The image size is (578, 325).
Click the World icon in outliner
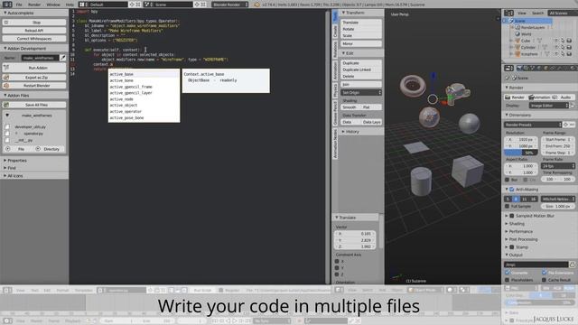517,34
